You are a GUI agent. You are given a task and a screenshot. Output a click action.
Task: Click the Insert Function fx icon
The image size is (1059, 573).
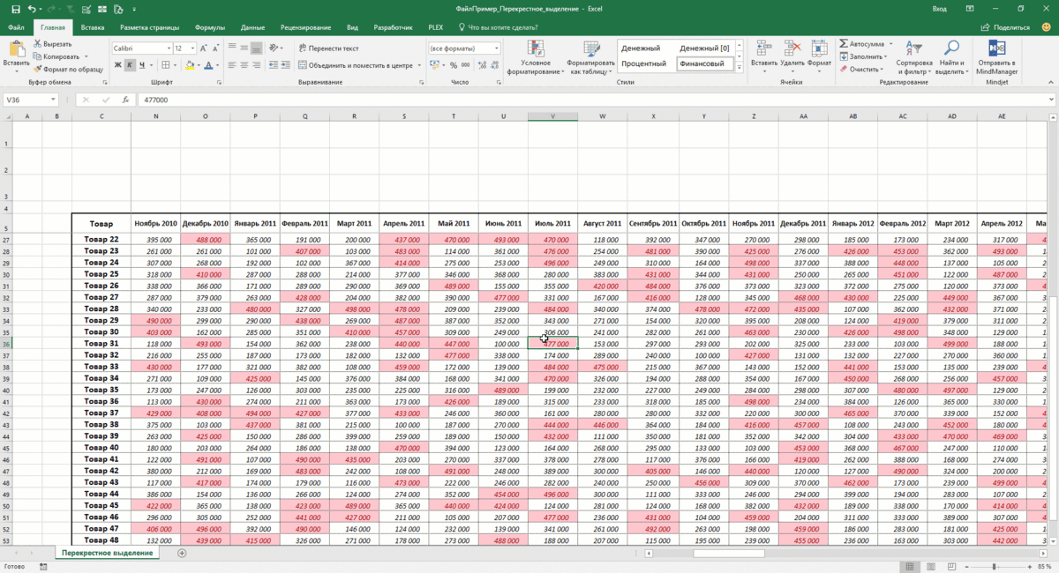125,100
